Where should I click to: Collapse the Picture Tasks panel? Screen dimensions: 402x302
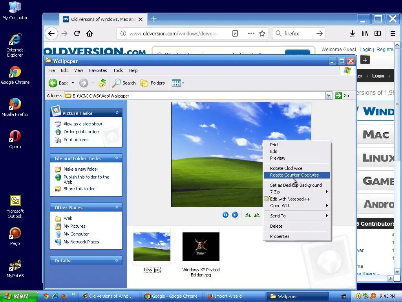click(x=117, y=113)
